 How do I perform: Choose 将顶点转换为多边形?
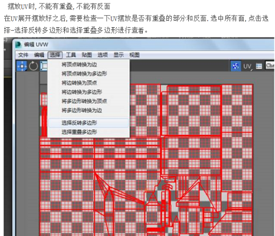click(x=89, y=74)
